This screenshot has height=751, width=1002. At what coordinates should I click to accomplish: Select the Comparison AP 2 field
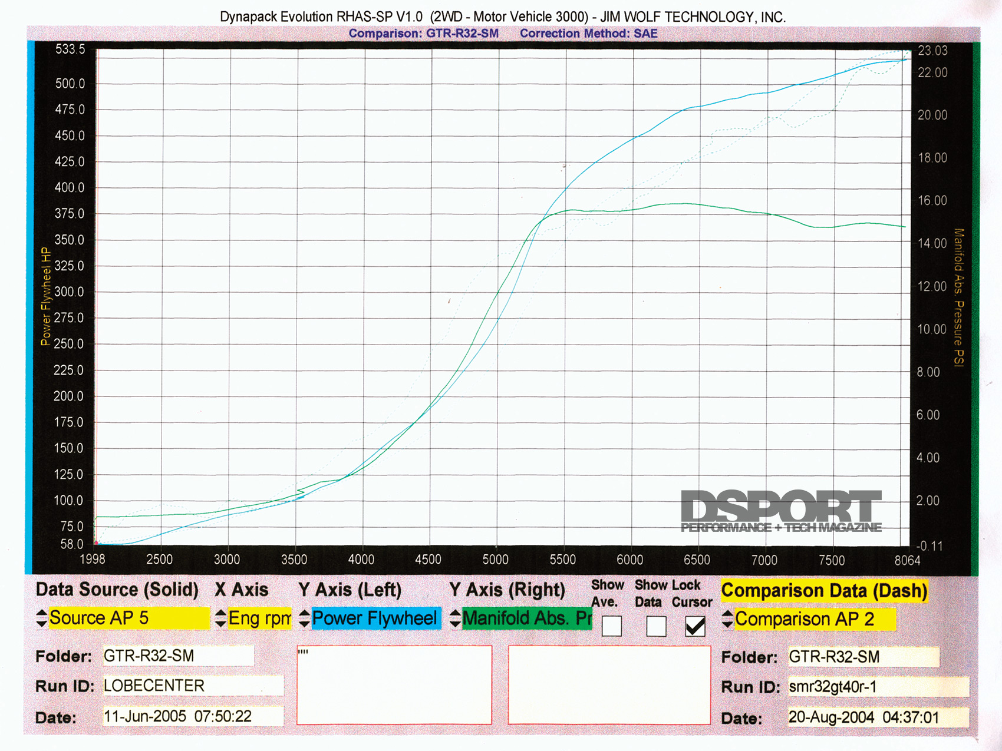(x=815, y=619)
